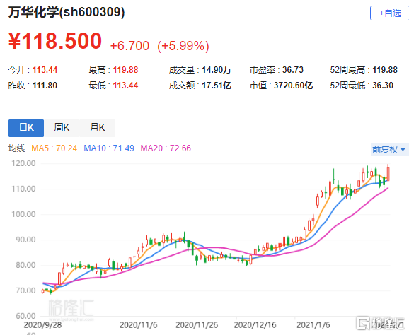Click the MA20 : 72.66 indicator label
The width and height of the screenshot is (409, 335).
point(166,148)
